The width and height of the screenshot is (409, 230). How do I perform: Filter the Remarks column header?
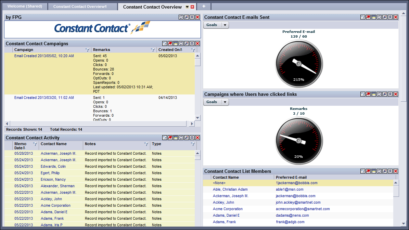click(153, 50)
